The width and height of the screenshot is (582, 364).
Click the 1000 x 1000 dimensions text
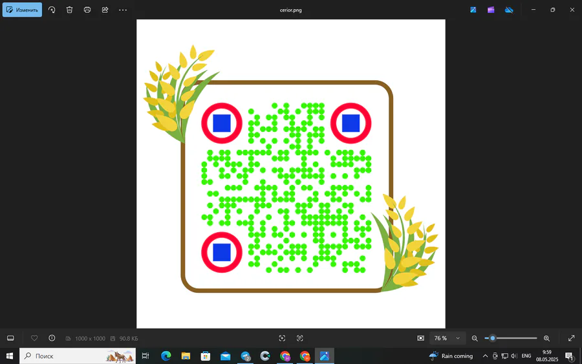90,338
